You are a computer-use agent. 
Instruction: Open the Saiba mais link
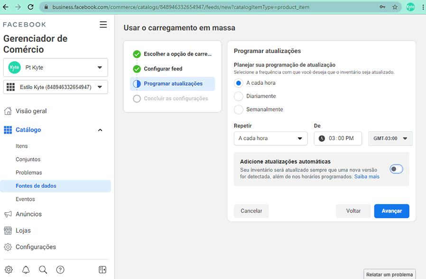[x=367, y=177]
